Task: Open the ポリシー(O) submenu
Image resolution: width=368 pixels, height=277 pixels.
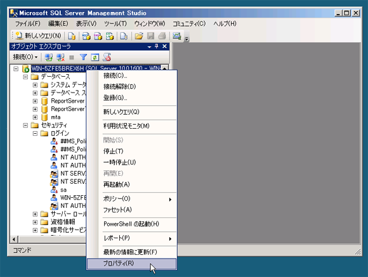Action: coord(132,198)
